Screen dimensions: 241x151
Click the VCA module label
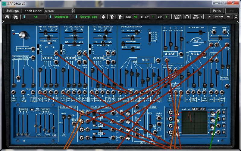(x=195, y=54)
